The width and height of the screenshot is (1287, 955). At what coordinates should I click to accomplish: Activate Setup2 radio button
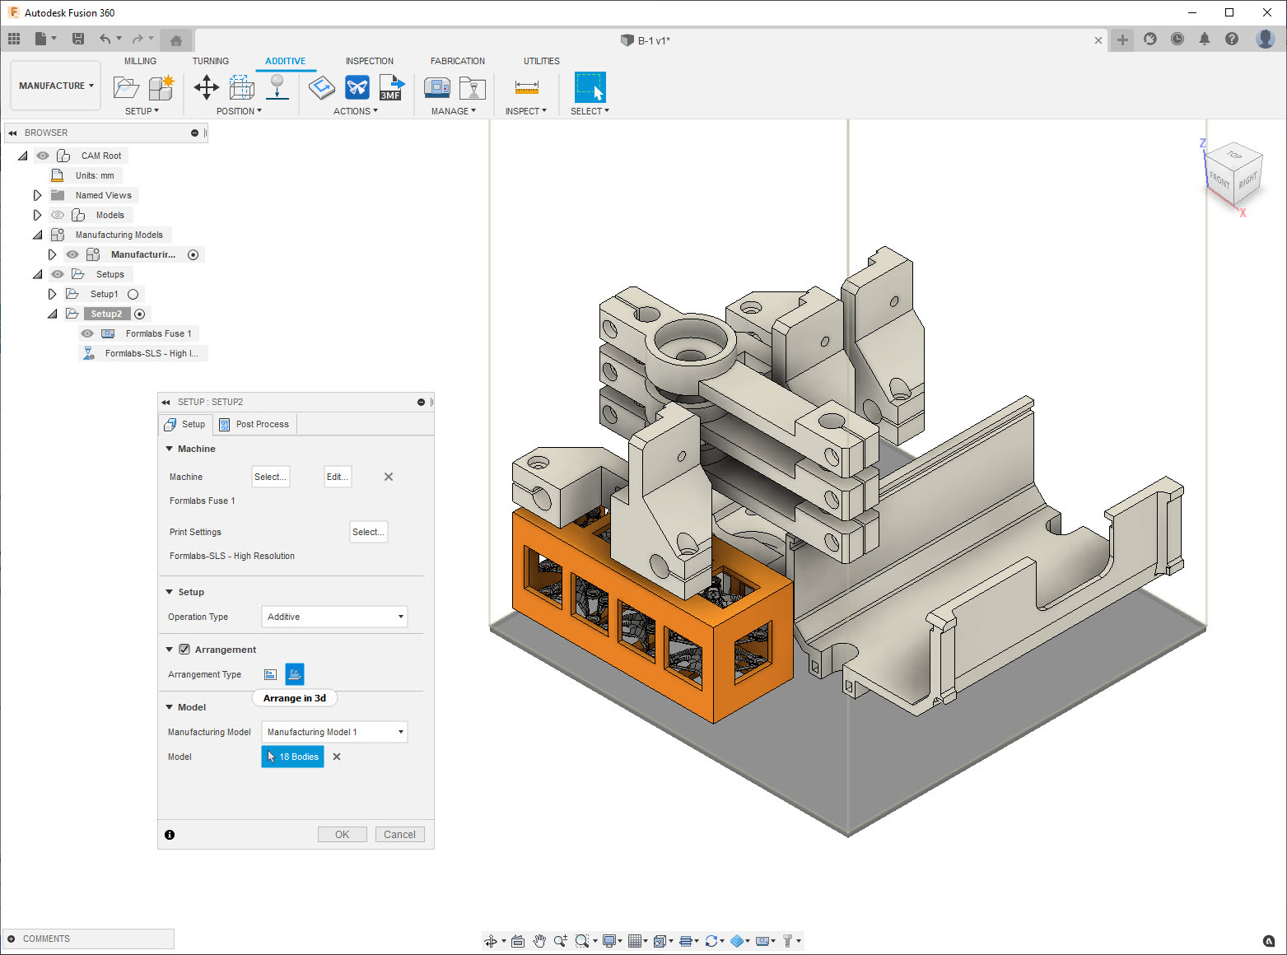tap(140, 314)
